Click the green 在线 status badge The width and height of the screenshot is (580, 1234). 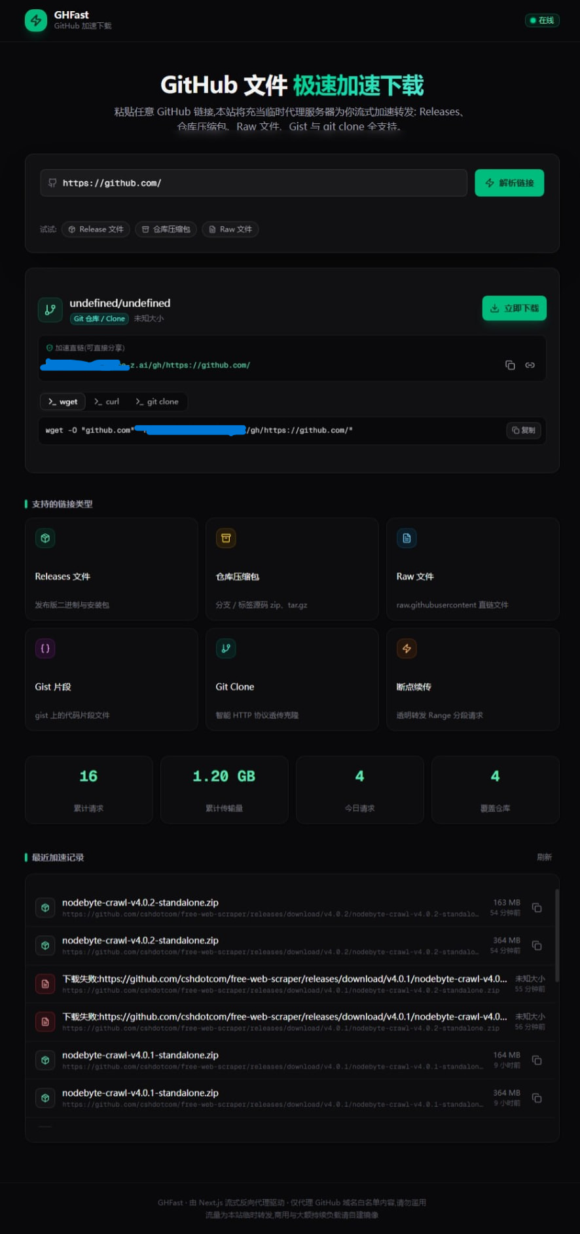(542, 20)
